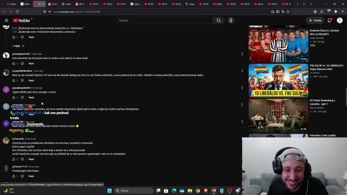Click the search magnifier button
The height and width of the screenshot is (195, 347).
click(219, 20)
